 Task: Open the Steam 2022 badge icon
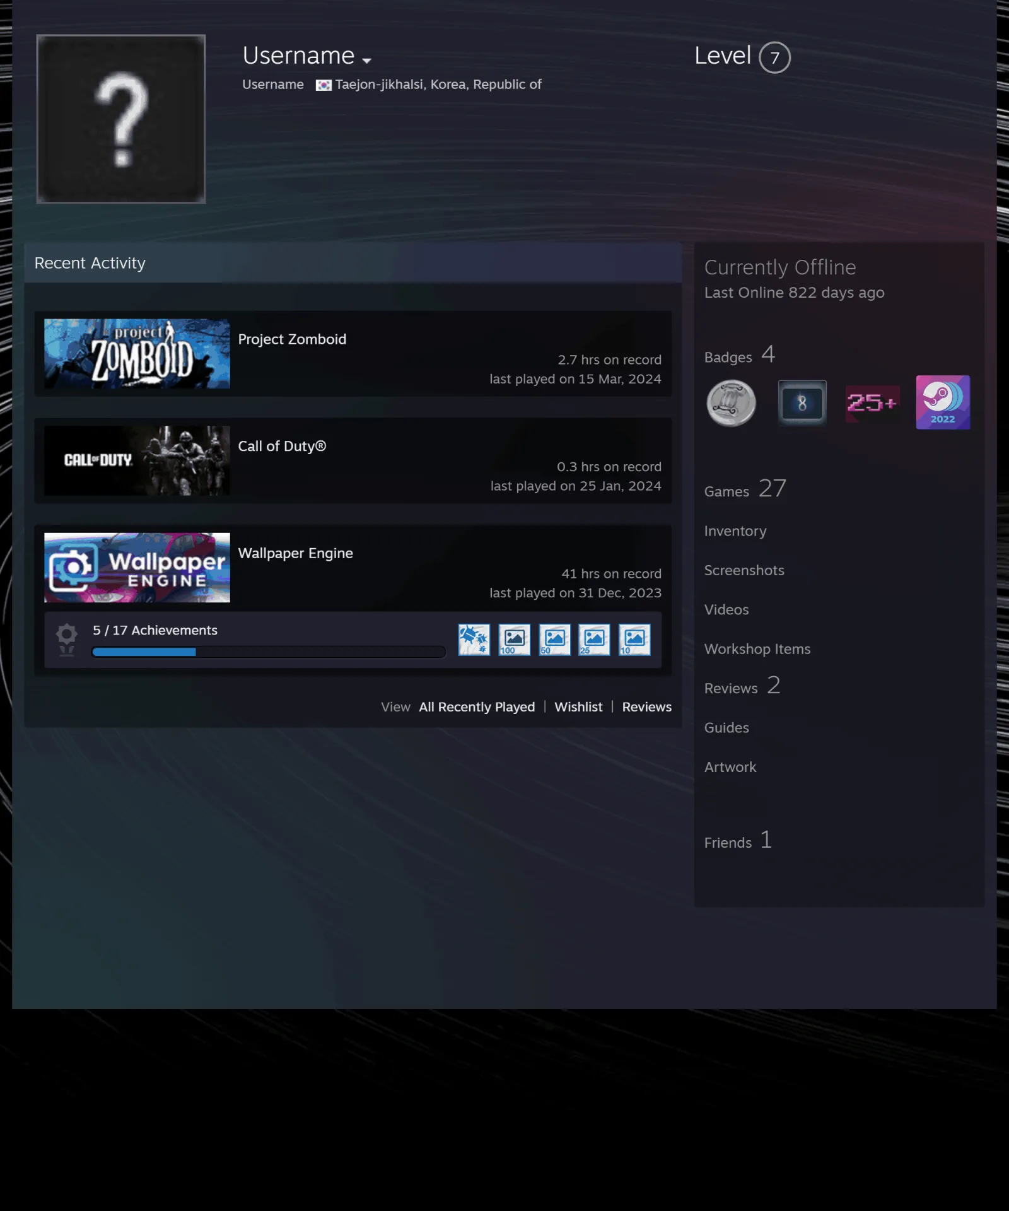pyautogui.click(x=943, y=402)
